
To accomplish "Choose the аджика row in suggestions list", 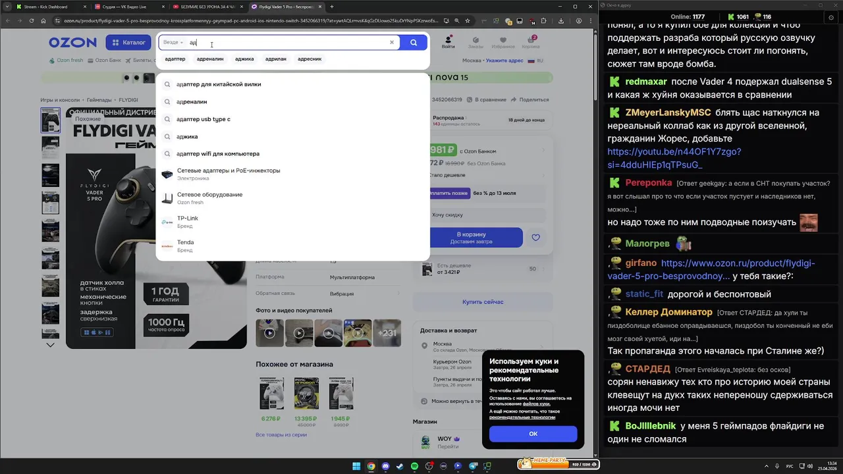I will pos(292,136).
